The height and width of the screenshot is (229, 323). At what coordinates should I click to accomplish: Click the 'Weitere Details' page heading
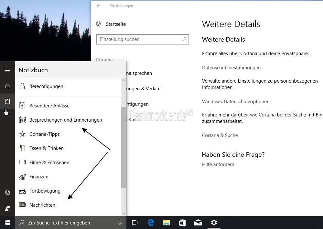coord(231,24)
